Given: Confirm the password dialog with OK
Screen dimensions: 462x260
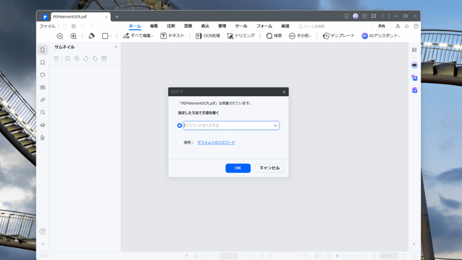Looking at the screenshot, I should coord(238,168).
